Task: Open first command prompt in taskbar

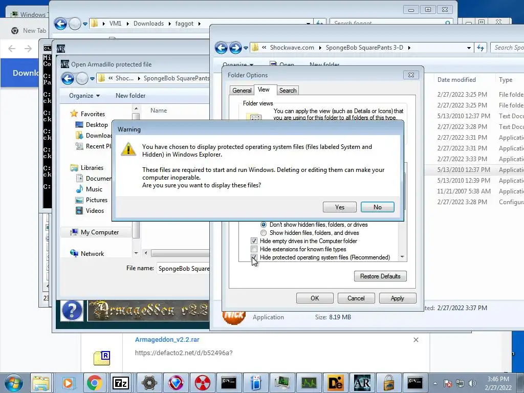Action: [x=229, y=383]
